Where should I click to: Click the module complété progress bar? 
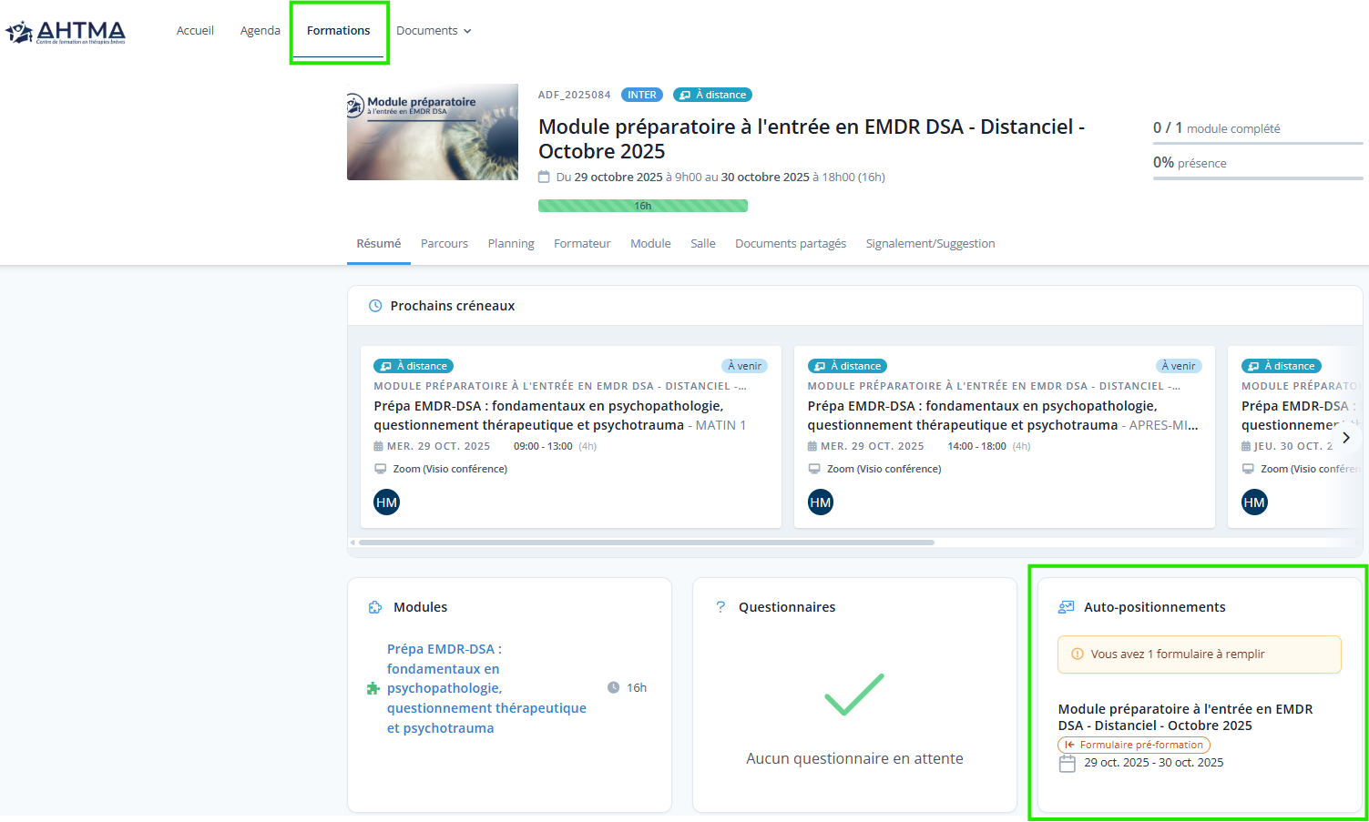1258,143
